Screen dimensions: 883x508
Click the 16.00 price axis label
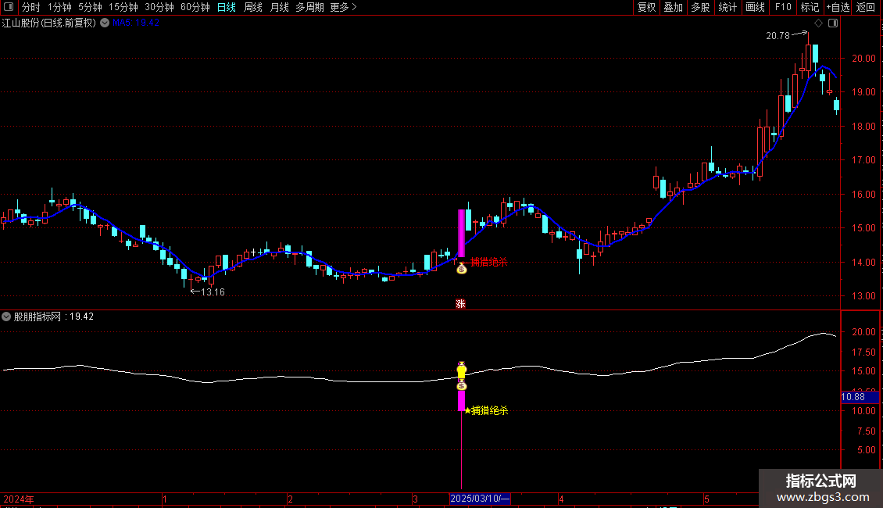coord(863,195)
